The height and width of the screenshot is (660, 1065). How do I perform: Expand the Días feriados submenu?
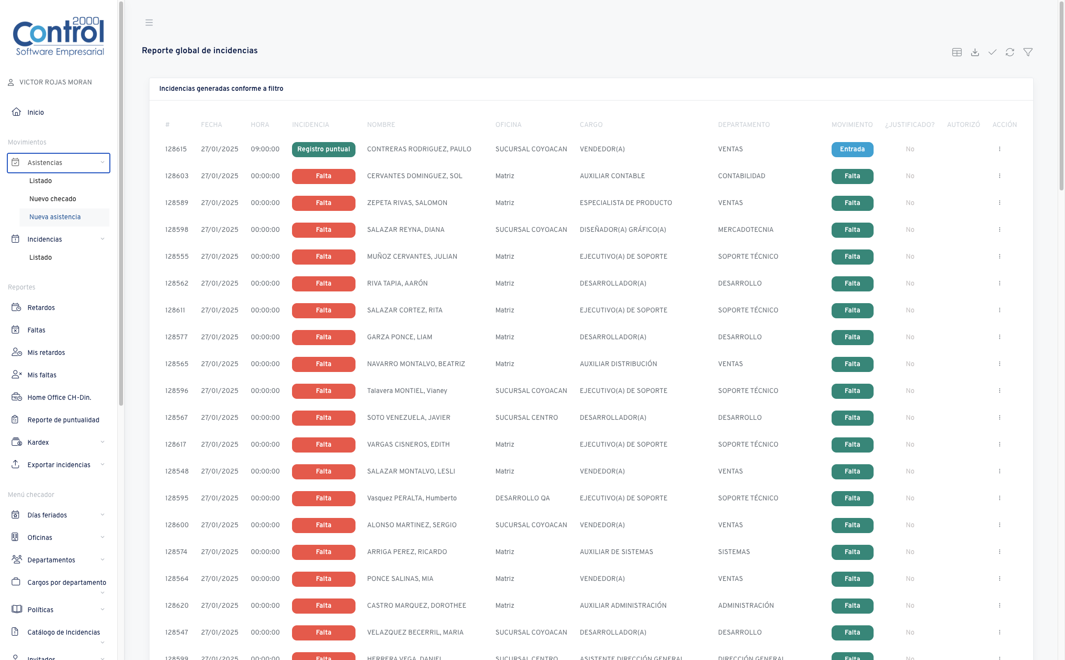coord(103,515)
